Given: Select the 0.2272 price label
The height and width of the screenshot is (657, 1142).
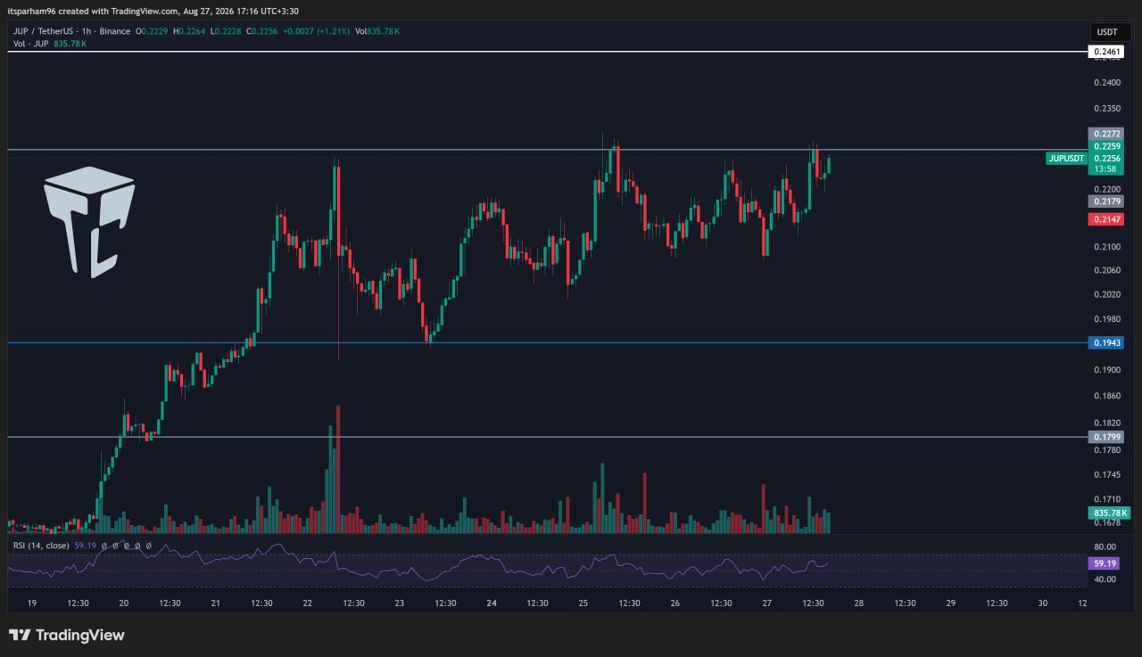Looking at the screenshot, I should click(1105, 134).
